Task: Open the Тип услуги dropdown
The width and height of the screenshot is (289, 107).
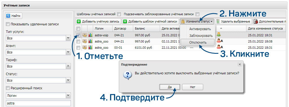Action: click(68, 38)
